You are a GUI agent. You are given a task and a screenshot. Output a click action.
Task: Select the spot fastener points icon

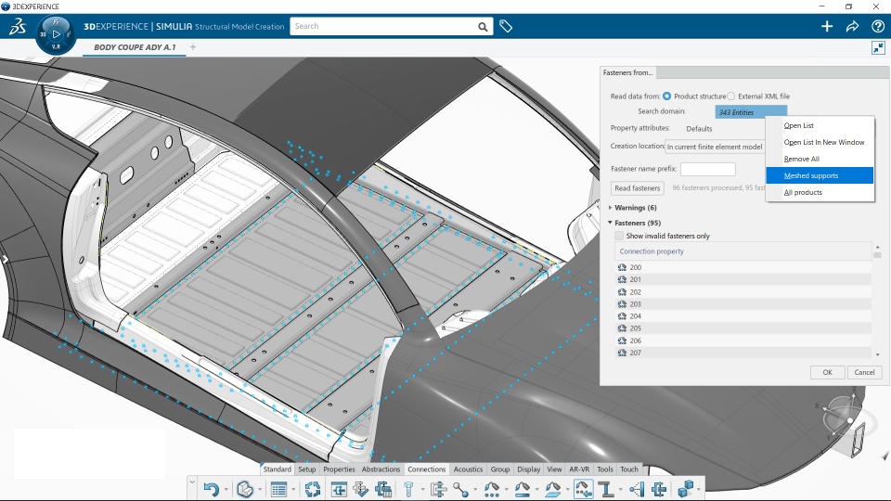point(492,489)
